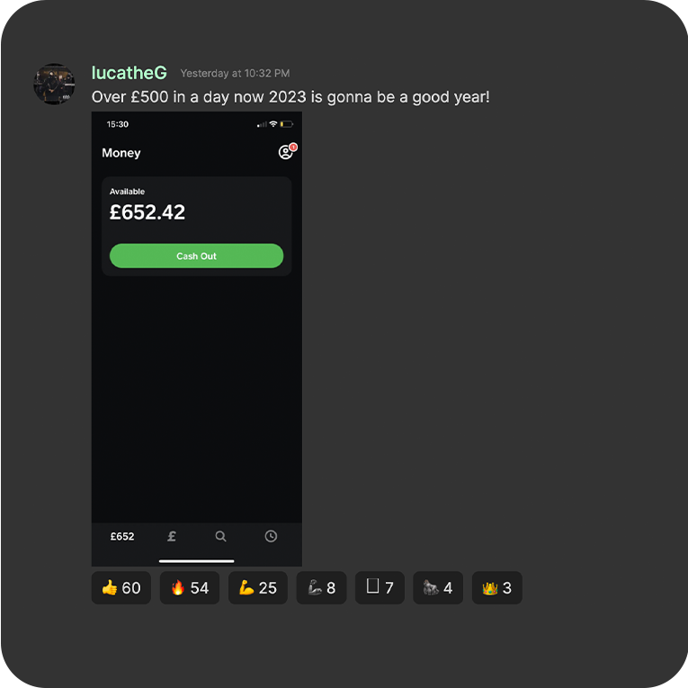Click the lucatheG username
688x688 pixels.
(129, 73)
